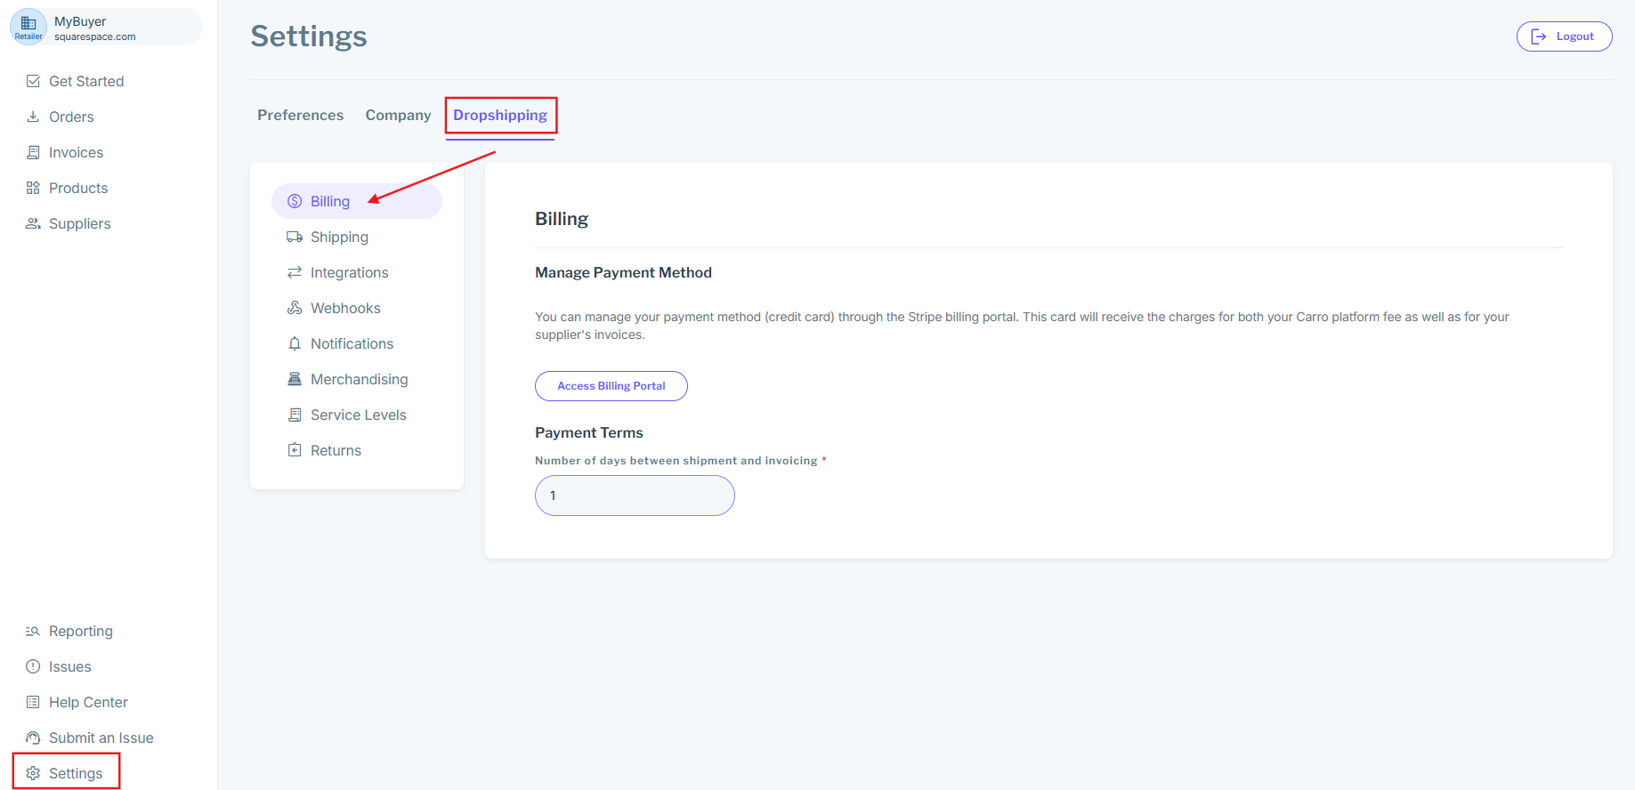The image size is (1635, 790).
Task: Click the Shipping truck icon
Action: 295,237
